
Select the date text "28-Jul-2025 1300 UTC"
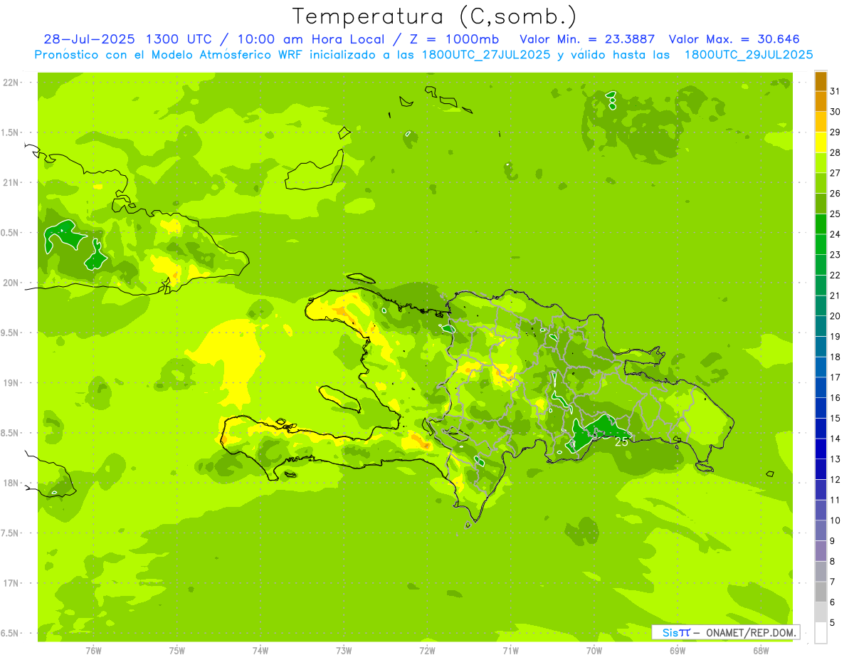(x=127, y=39)
